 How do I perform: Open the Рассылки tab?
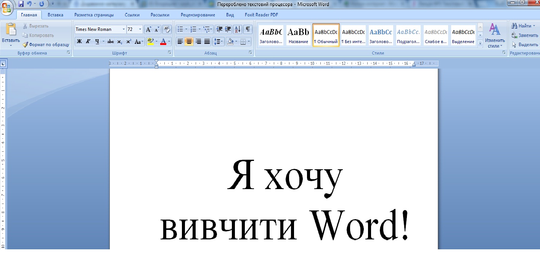(160, 15)
